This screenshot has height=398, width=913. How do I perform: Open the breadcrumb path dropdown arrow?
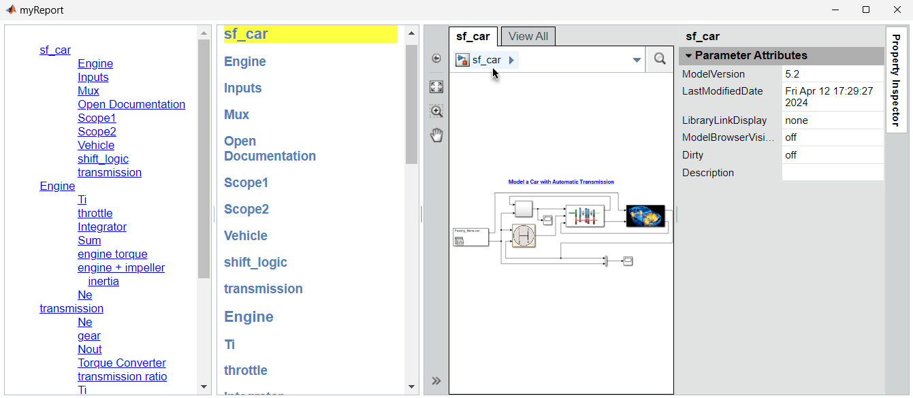point(637,60)
